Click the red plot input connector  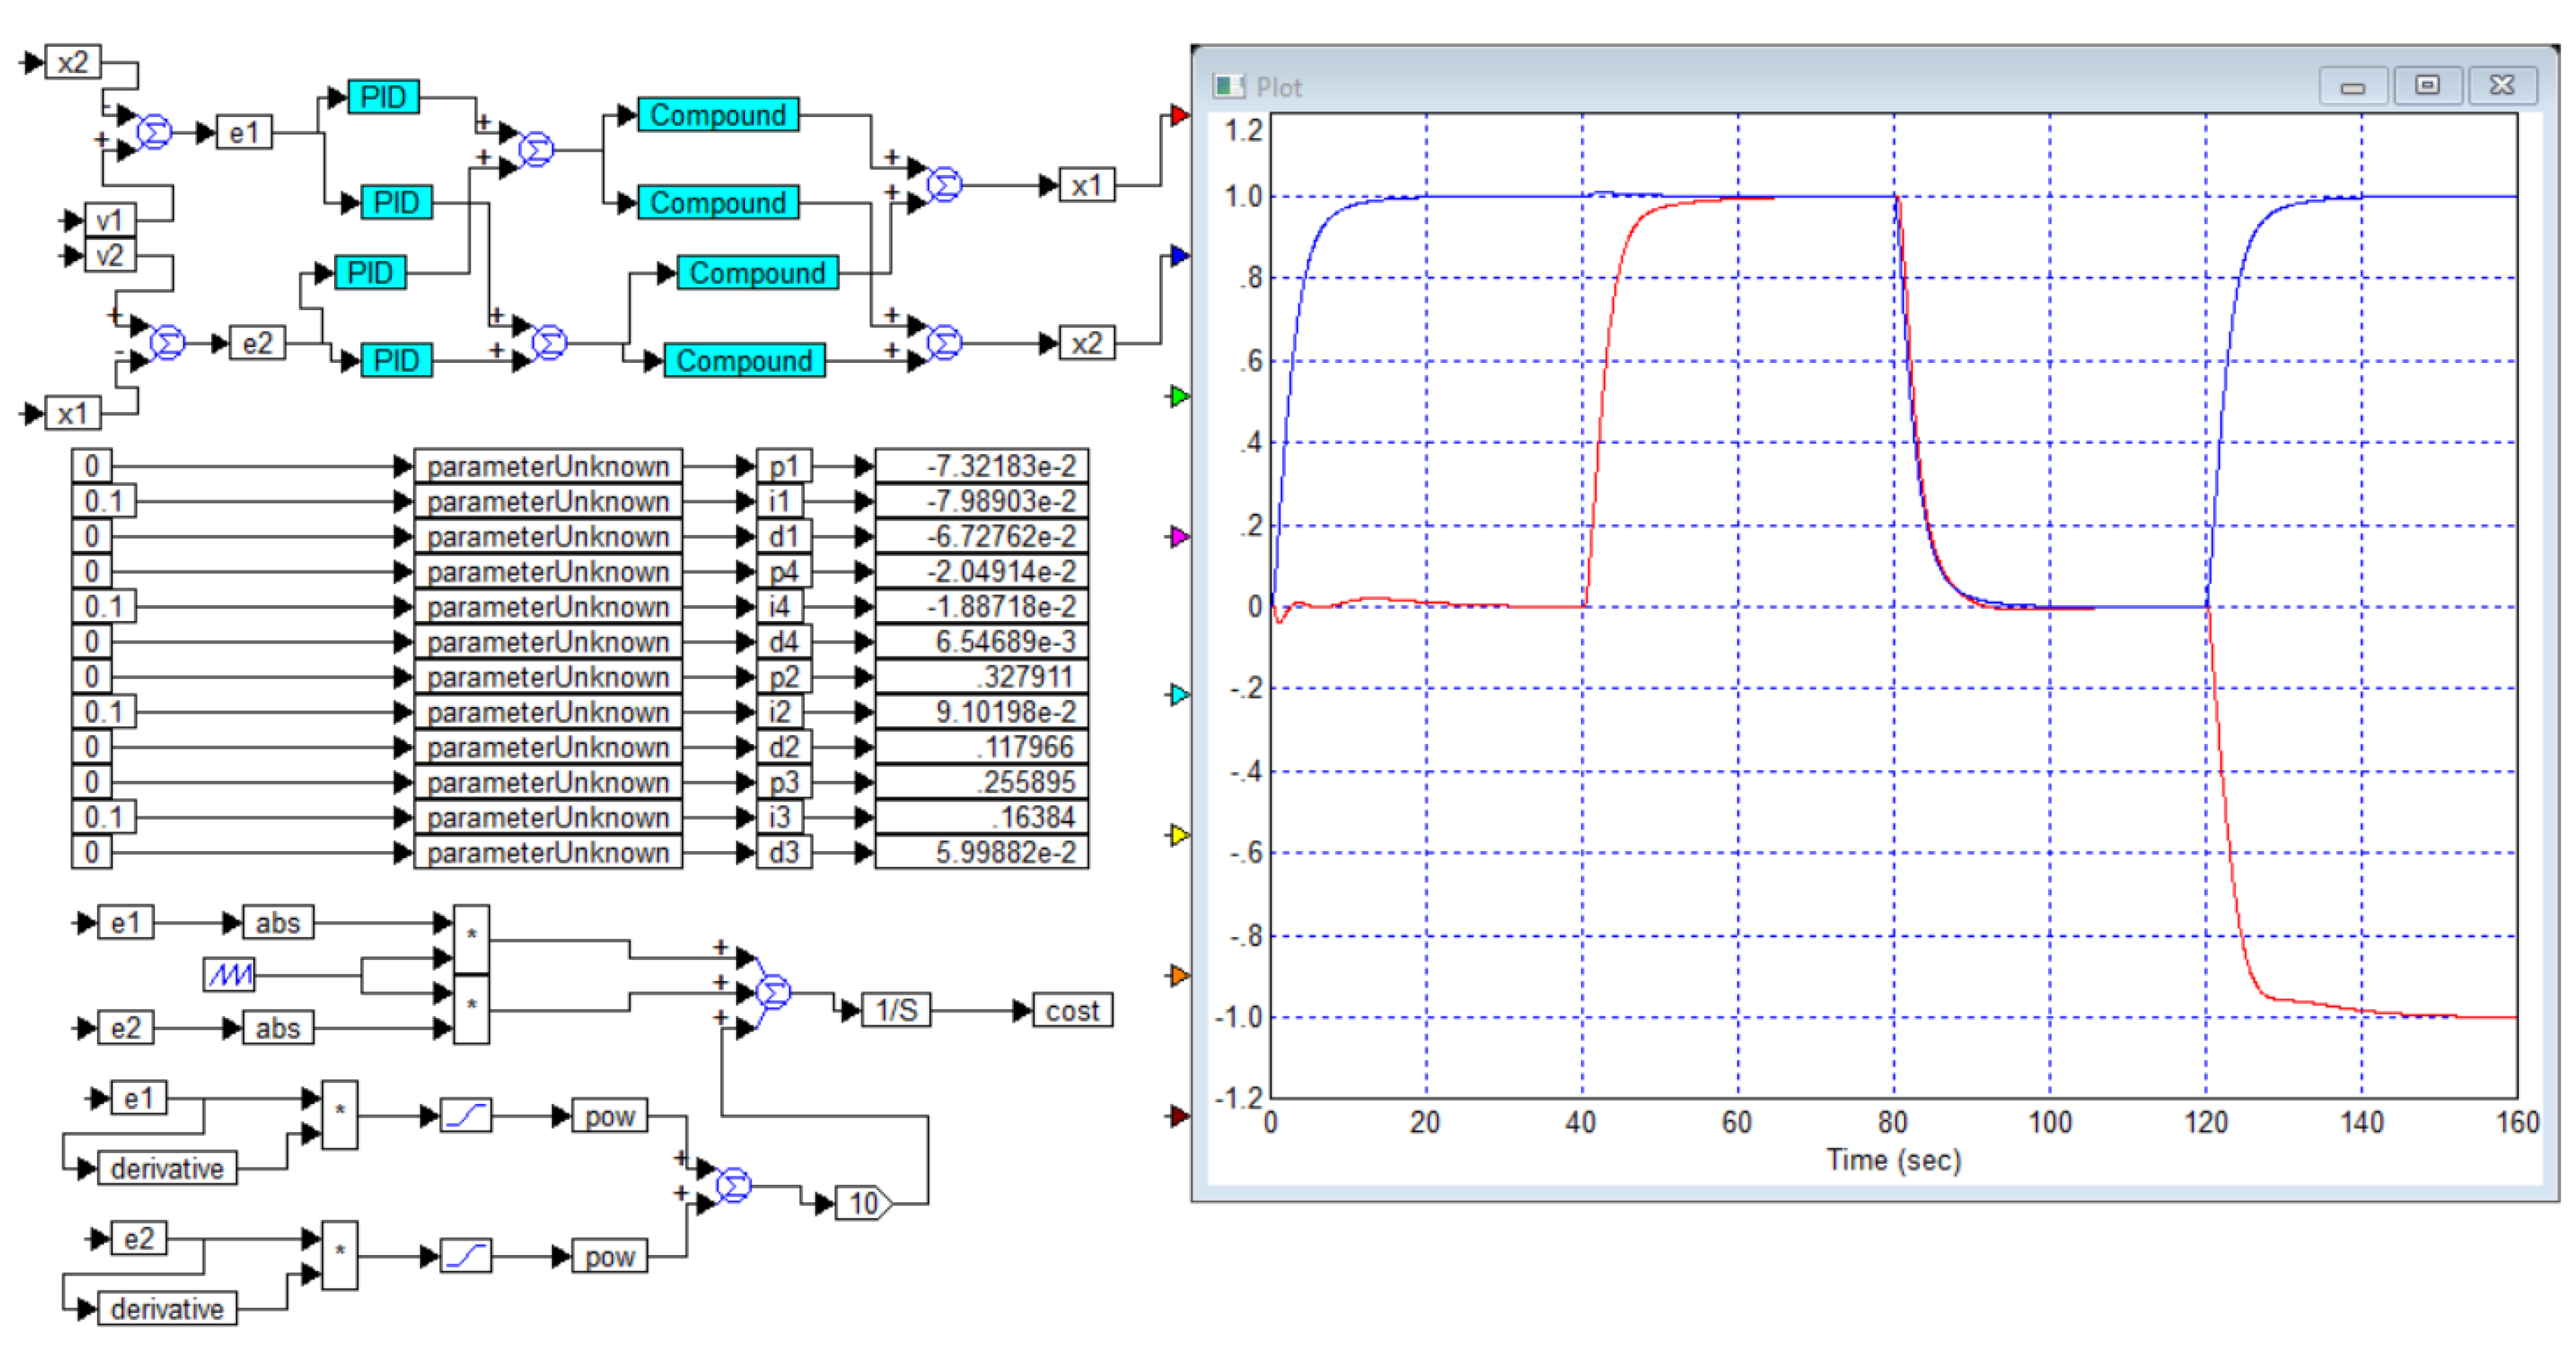coord(1179,116)
